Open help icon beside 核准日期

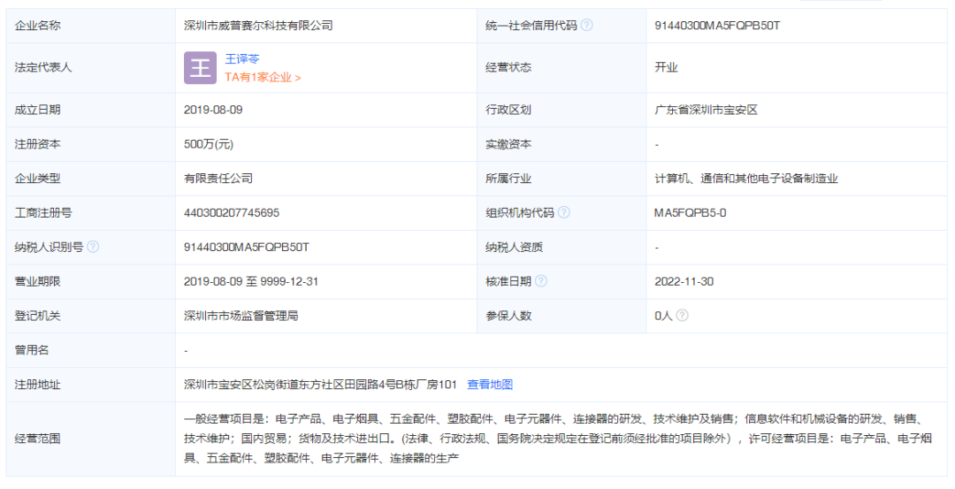541,281
